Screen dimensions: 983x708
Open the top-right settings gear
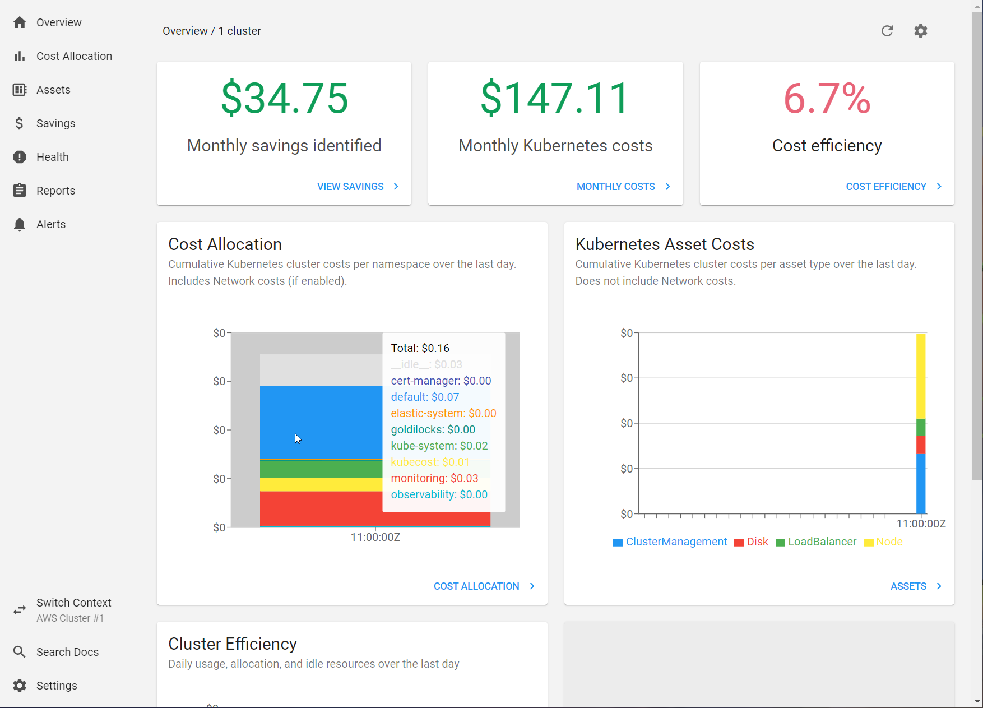pos(921,31)
